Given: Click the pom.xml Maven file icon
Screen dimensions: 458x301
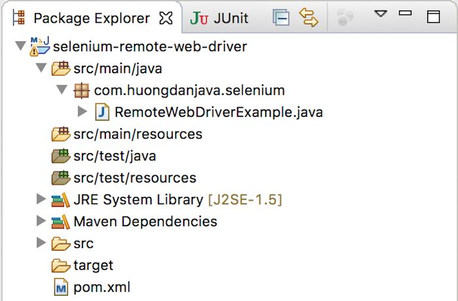Looking at the screenshot, I should click(x=61, y=287).
